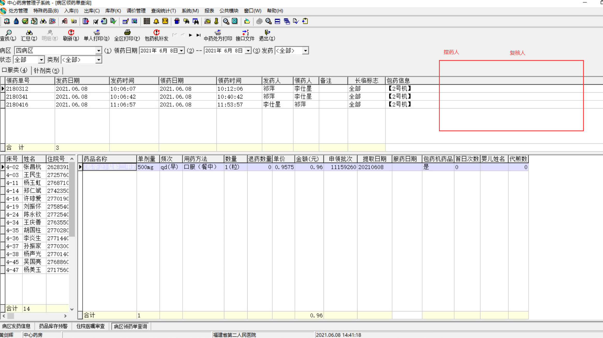The image size is (603, 338).
Task: Open the 病区 ward dropdown
Action: pyautogui.click(x=99, y=51)
